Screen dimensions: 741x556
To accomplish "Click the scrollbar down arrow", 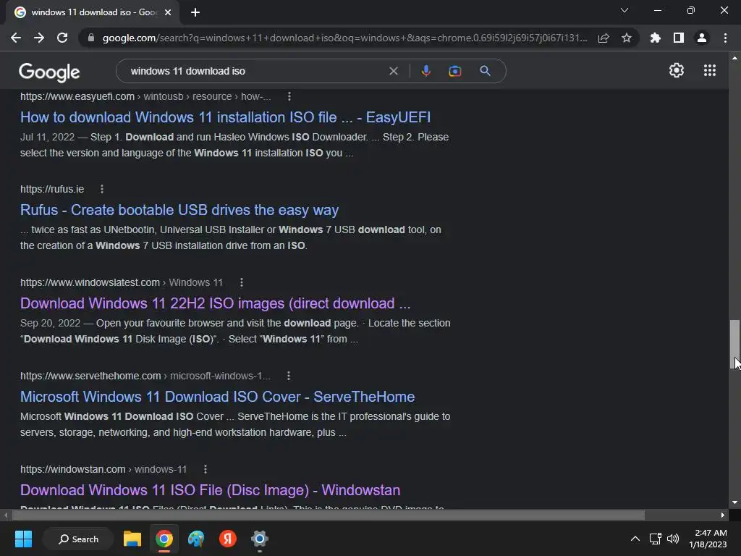I will 734,502.
